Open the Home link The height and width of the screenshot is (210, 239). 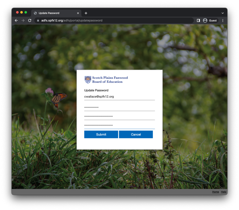pos(215,192)
